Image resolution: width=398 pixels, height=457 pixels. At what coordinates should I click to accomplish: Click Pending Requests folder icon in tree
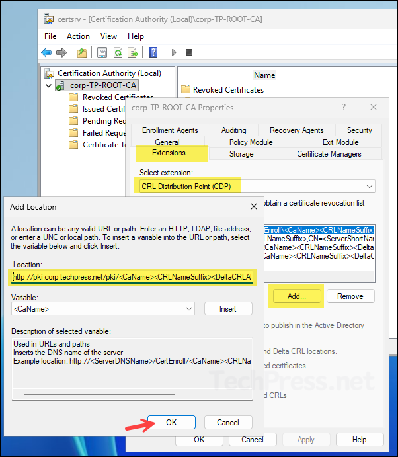click(x=73, y=120)
